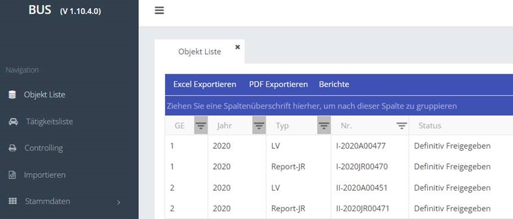
Task: Open Controlling in the navigation sidebar
Action: point(43,148)
